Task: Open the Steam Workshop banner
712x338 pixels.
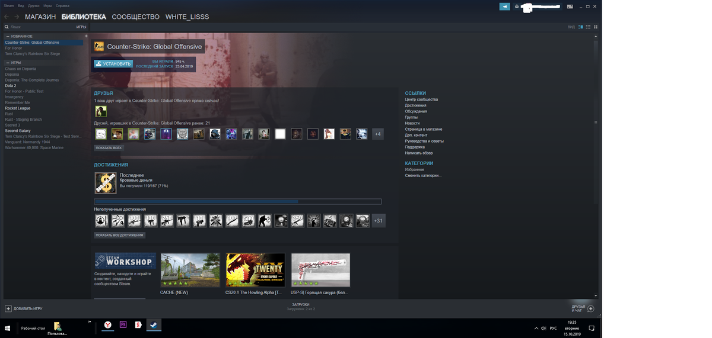Action: point(125,260)
